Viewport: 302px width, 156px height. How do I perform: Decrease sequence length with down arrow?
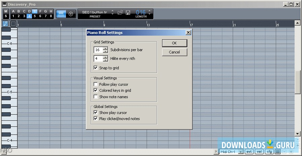(149, 14)
